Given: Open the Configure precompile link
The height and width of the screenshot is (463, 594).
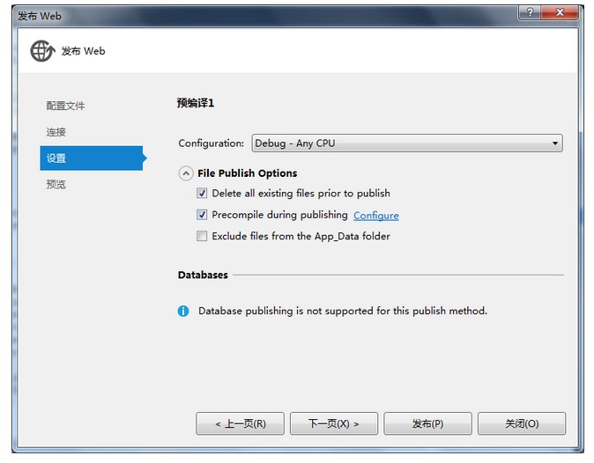Looking at the screenshot, I should pyautogui.click(x=376, y=216).
